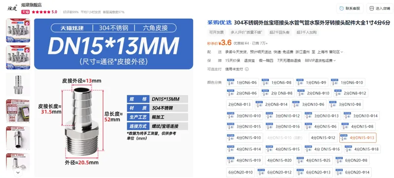Pick the 2分DN8-Φ10 variant
The image size is (394, 178).
[314, 93]
